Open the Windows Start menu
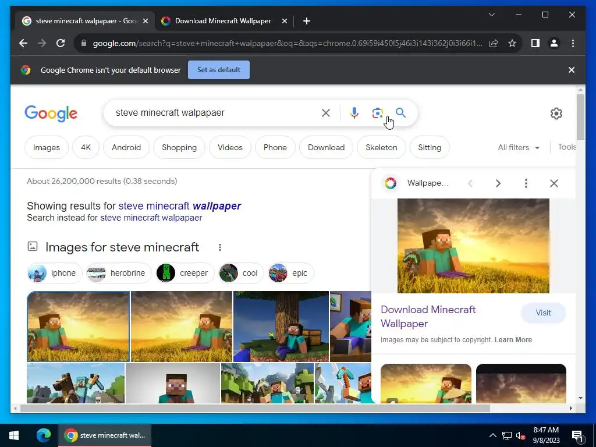 pos(14,435)
